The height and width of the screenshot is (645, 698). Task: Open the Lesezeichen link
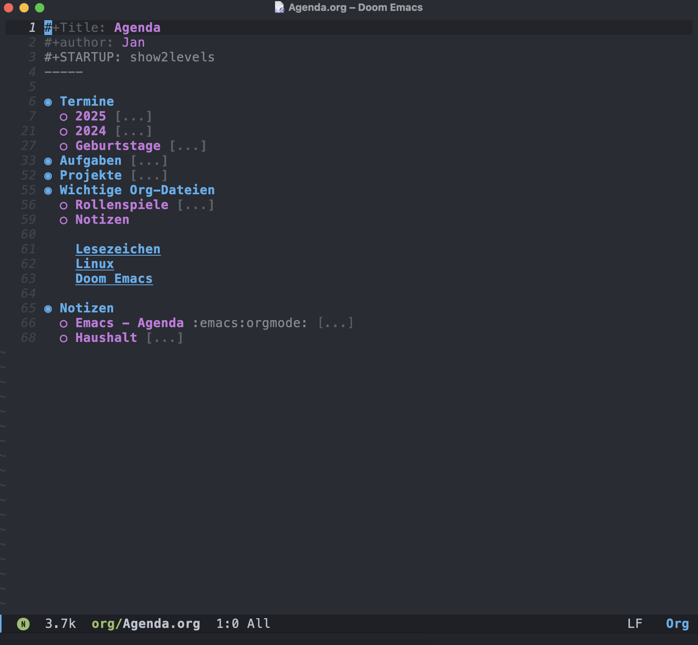pyautogui.click(x=118, y=249)
